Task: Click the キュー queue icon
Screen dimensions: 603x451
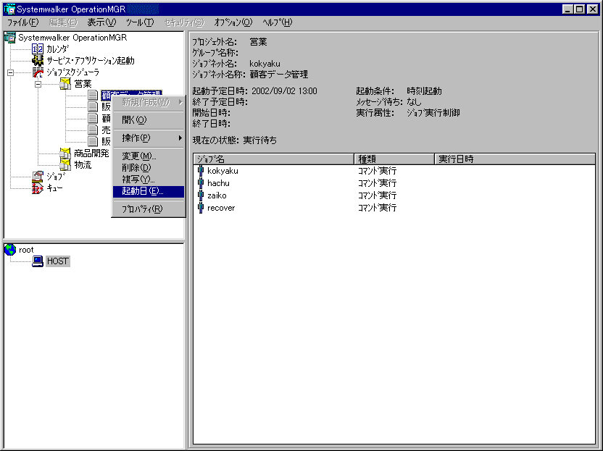Action: 38,187
